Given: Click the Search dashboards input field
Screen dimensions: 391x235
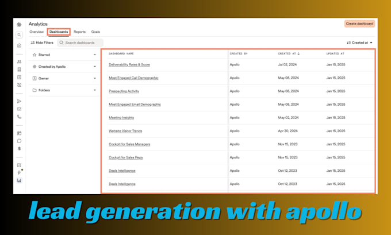Looking at the screenshot, I should (80, 43).
